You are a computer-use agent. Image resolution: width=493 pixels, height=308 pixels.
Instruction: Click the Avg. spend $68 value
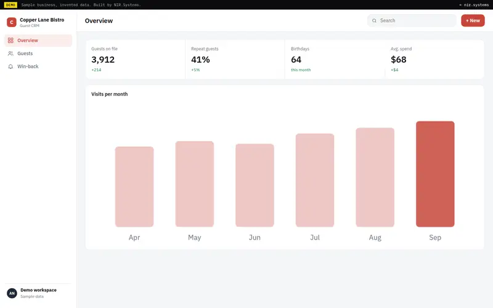pos(398,59)
